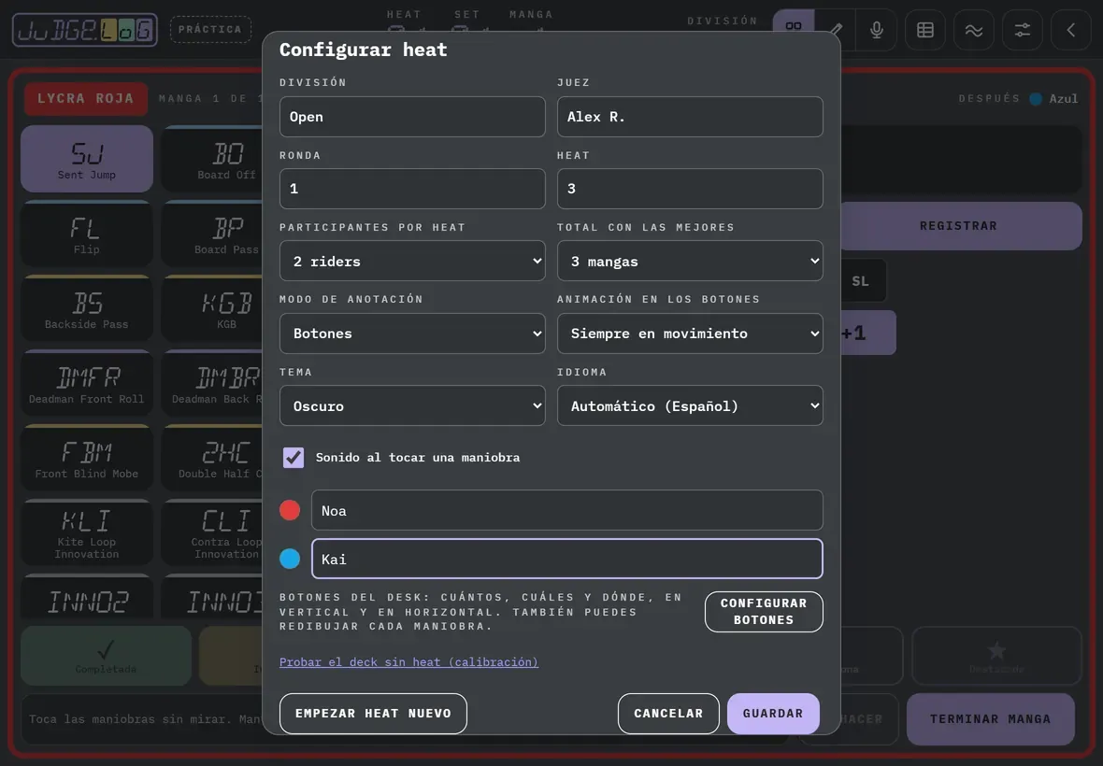Image resolution: width=1103 pixels, height=766 pixels.
Task: Toggle 'Sonido al tocar una maniobra' checkbox
Action: (x=294, y=458)
